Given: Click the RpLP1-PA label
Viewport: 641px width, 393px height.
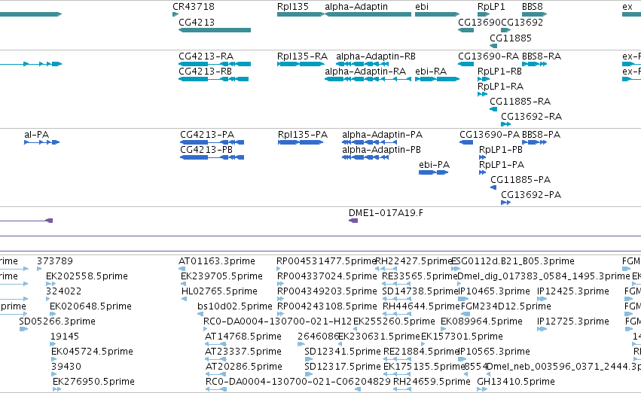Looking at the screenshot, I should tap(502, 165).
